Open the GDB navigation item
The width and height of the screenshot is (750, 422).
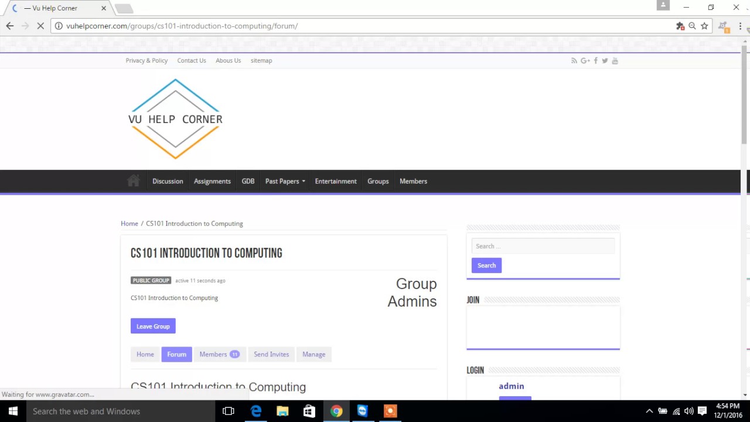(248, 181)
